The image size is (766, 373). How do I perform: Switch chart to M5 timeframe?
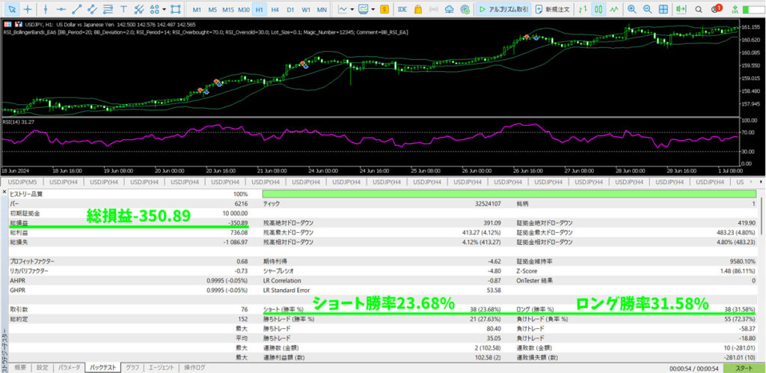pyautogui.click(x=212, y=9)
